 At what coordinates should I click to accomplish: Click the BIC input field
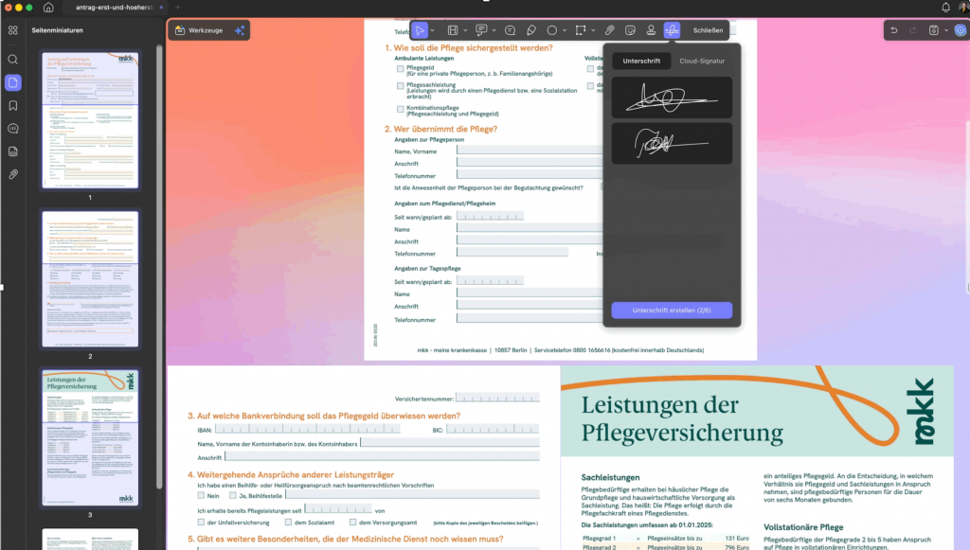[493, 428]
